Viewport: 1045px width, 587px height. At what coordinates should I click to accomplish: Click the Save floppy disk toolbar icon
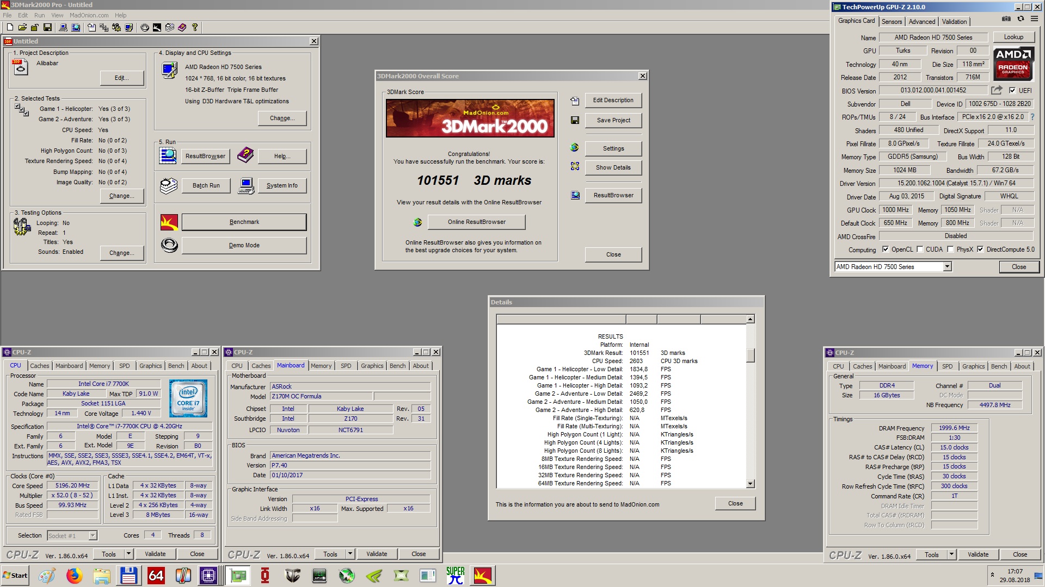click(x=47, y=27)
